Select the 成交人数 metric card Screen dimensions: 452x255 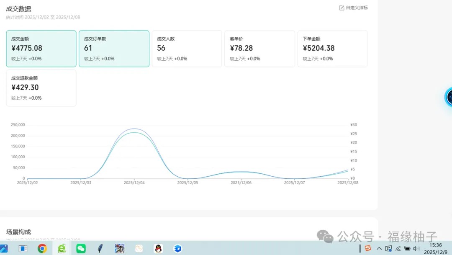pyautogui.click(x=187, y=49)
